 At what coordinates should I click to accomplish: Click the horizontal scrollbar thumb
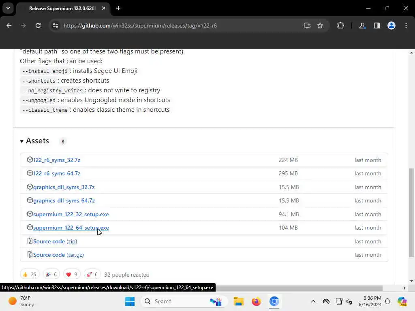299,288
